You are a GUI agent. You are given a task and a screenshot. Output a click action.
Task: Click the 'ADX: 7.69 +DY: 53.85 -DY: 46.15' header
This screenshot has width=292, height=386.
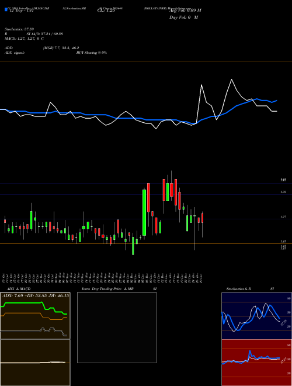coord(36,295)
